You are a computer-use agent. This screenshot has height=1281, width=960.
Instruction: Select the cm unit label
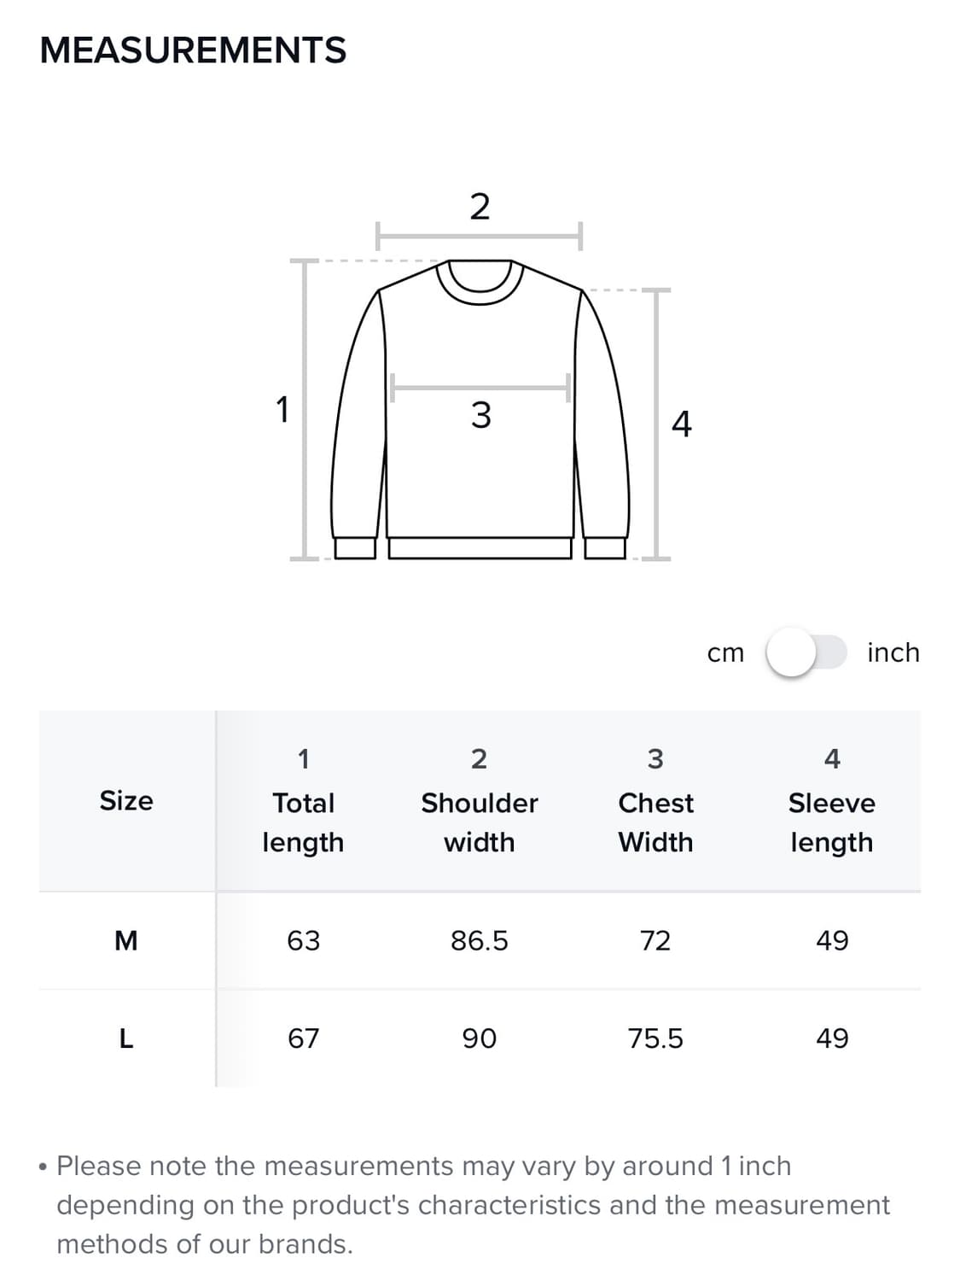pyautogui.click(x=725, y=653)
